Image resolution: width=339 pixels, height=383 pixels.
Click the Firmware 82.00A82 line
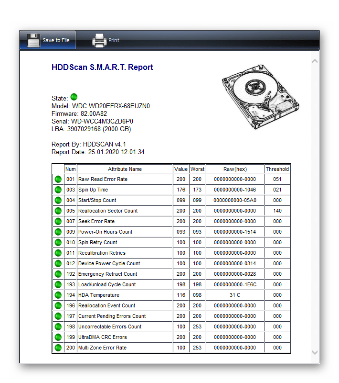(79, 113)
